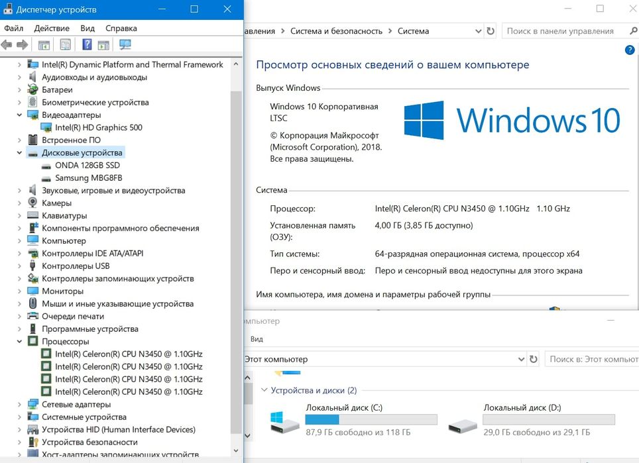Click the Устройства безопасности key icon
This screenshot has height=463, width=639.
[32, 442]
